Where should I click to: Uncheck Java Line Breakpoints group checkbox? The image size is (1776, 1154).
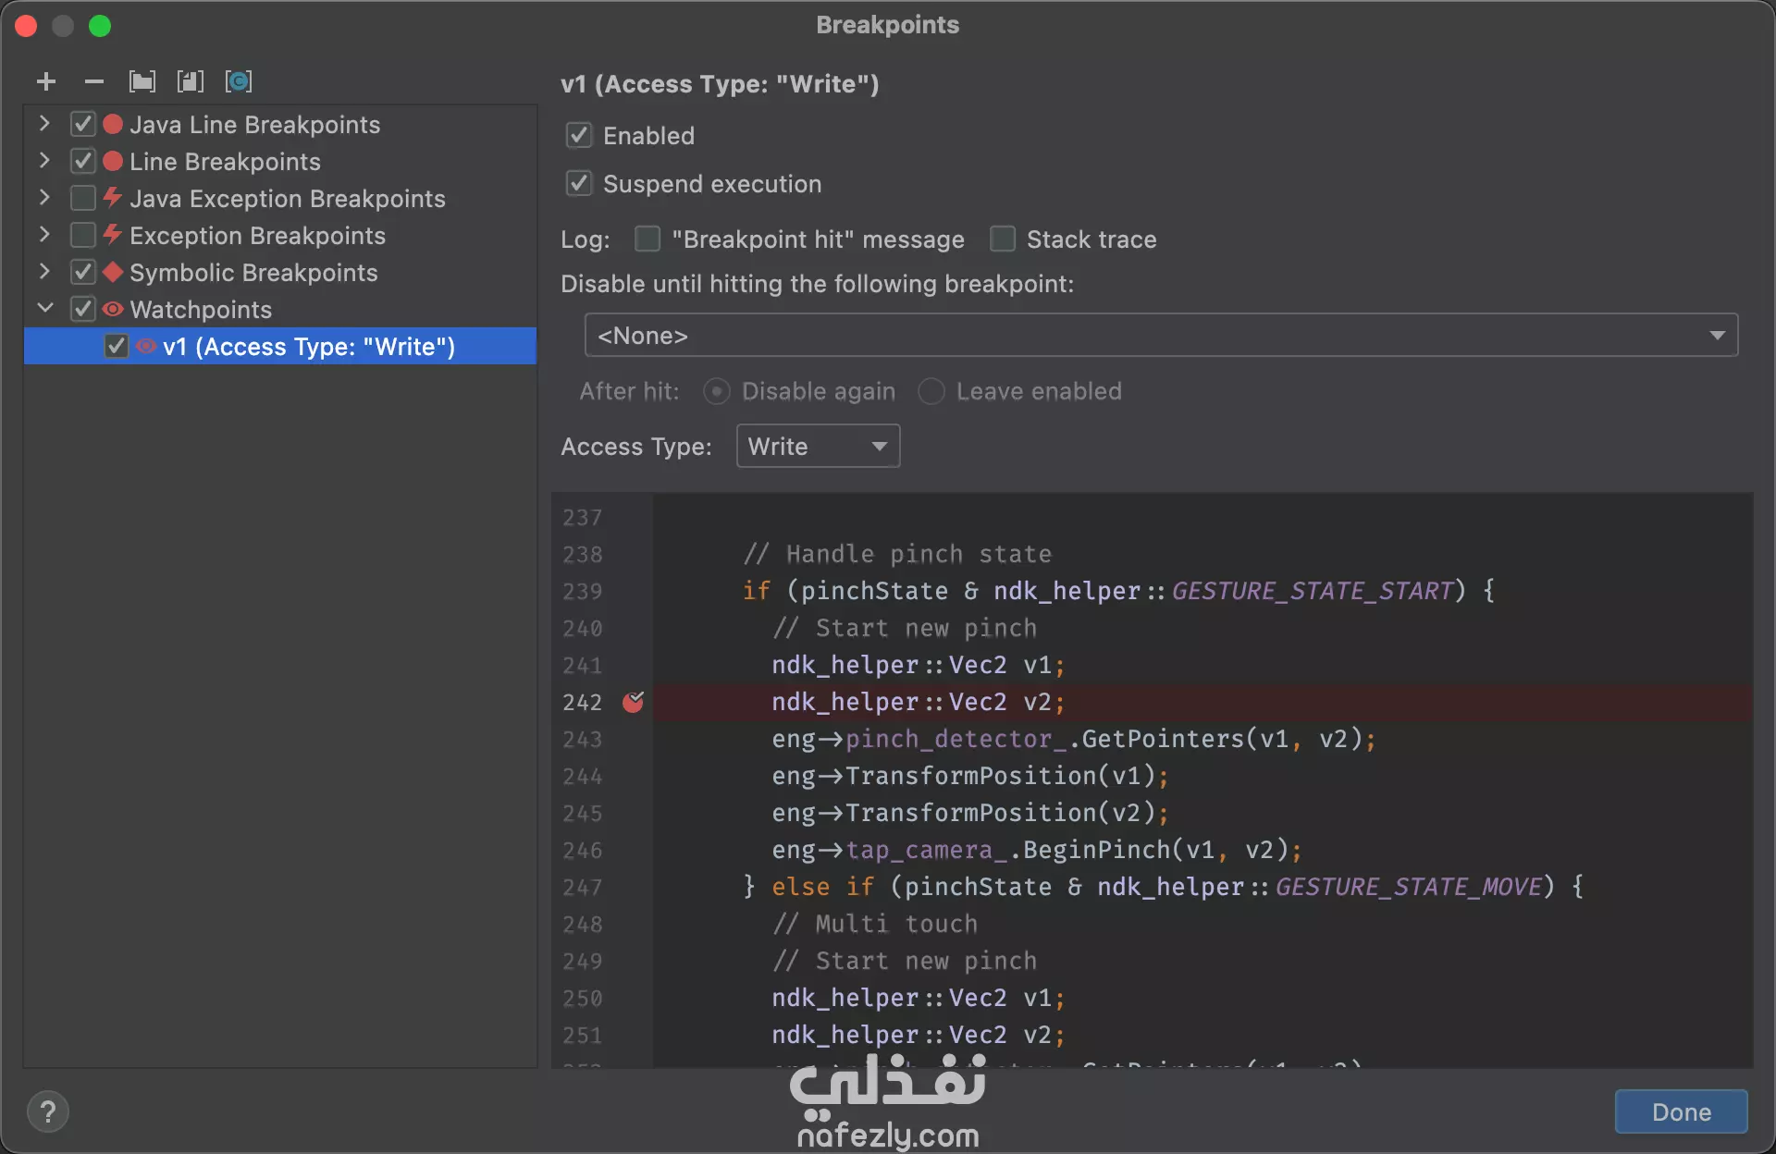coord(83,124)
